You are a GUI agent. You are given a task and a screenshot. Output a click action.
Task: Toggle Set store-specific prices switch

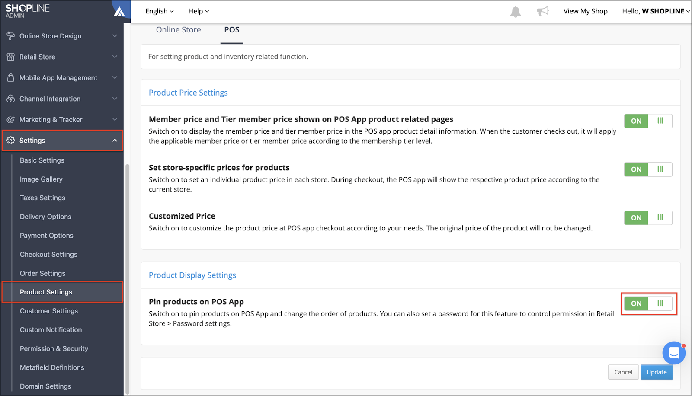tap(648, 169)
